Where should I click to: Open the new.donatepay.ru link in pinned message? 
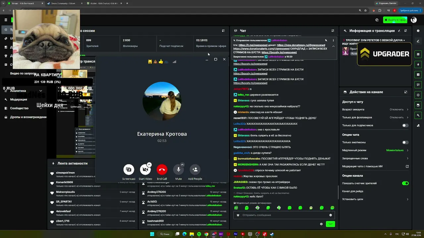301,45
